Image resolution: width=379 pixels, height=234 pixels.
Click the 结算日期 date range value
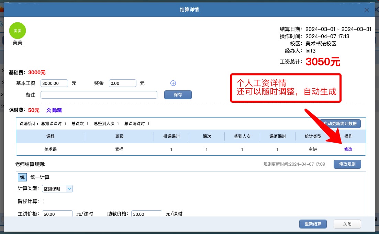click(338, 29)
